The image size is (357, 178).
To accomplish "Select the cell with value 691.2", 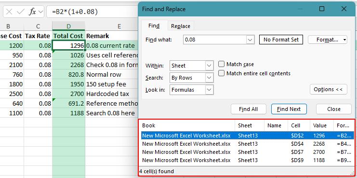I will pyautogui.click(x=68, y=104).
